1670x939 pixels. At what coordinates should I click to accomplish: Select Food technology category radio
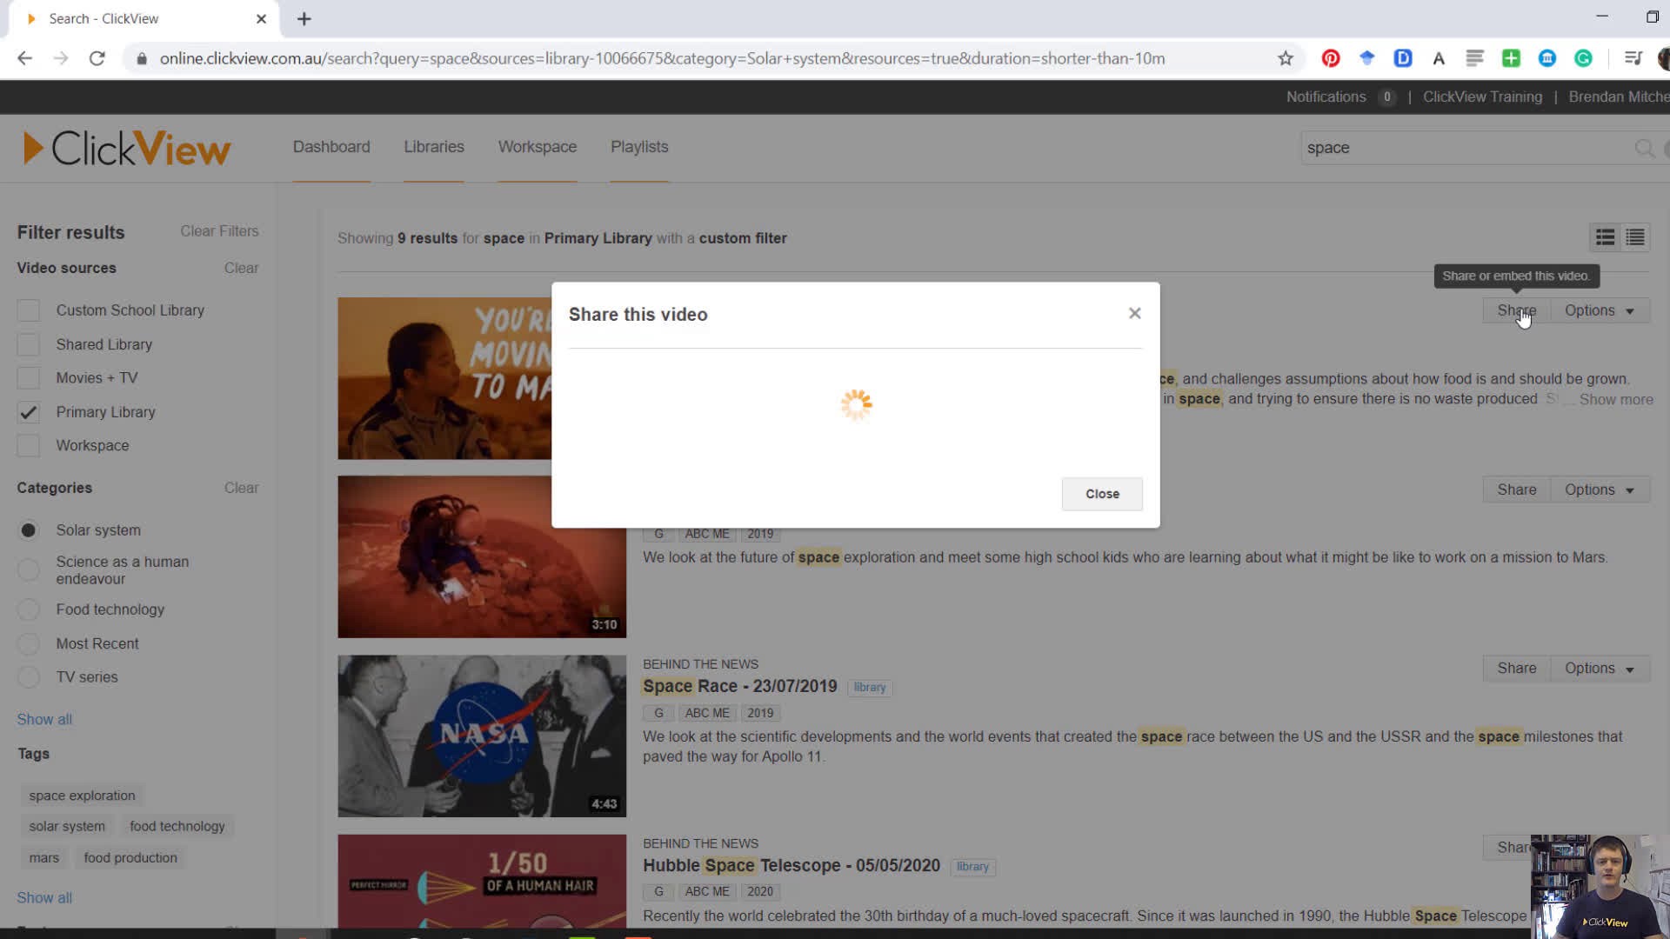(x=29, y=609)
